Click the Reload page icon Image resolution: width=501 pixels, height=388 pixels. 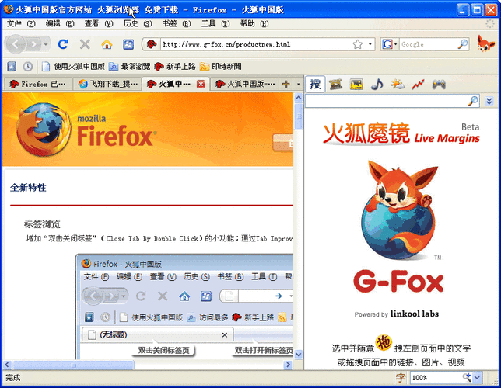tap(63, 44)
